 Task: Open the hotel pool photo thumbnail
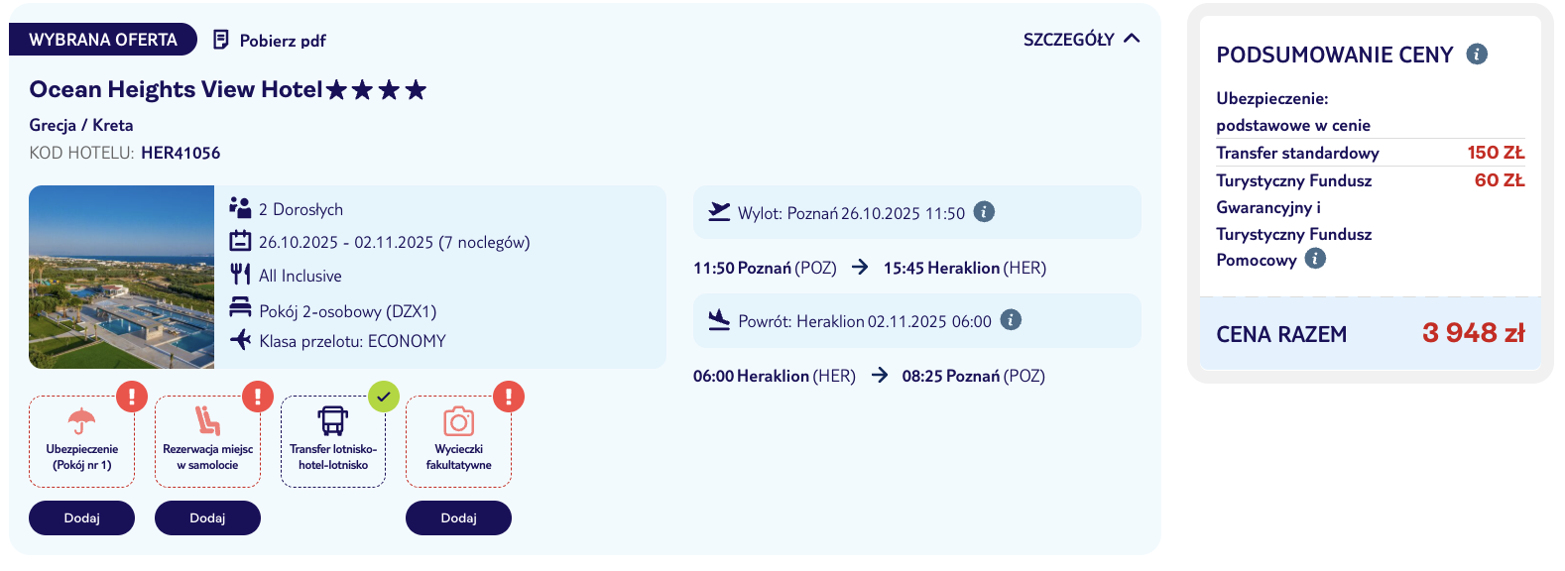pos(121,278)
